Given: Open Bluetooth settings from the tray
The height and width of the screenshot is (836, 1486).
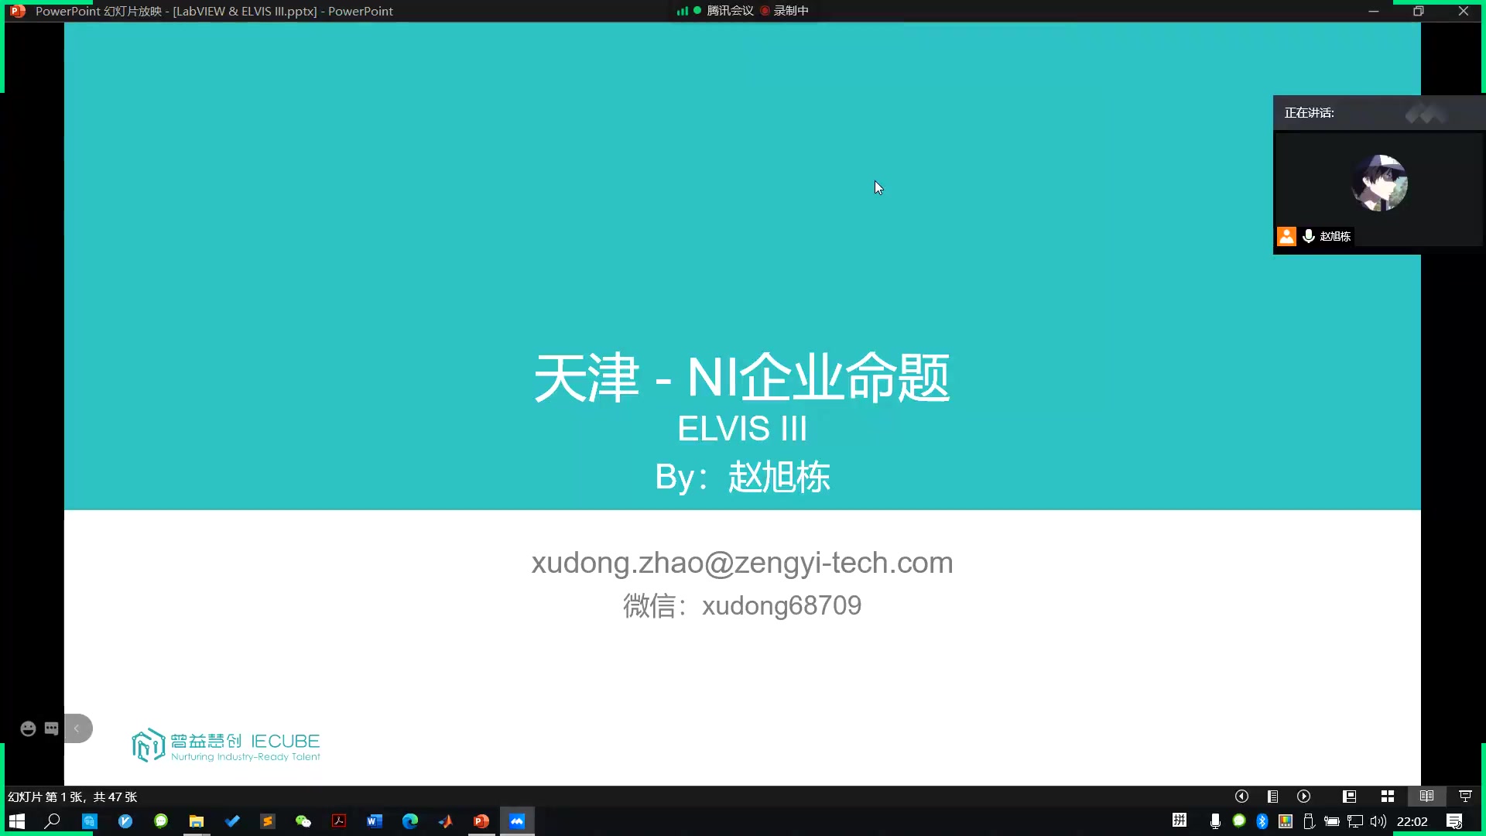Looking at the screenshot, I should [1262, 821].
